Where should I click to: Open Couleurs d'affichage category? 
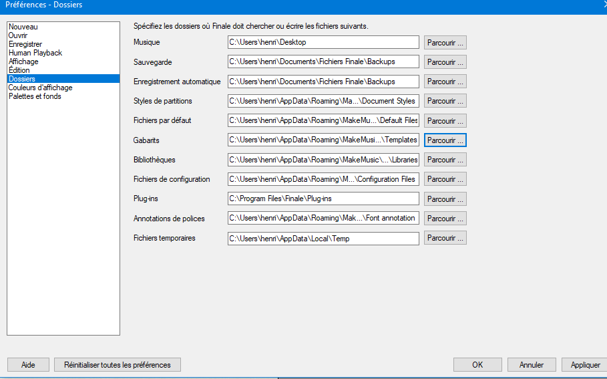coord(41,88)
